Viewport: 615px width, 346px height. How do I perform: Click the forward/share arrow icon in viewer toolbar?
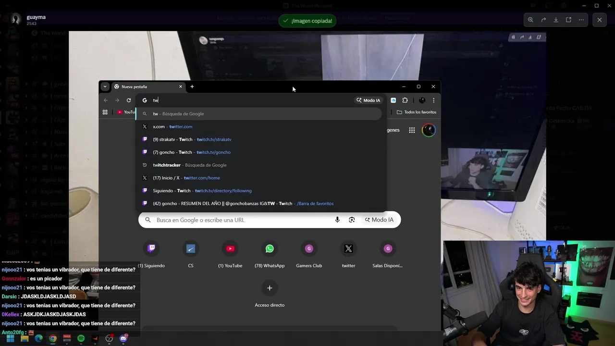[x=543, y=20]
